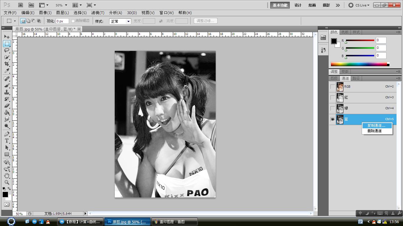Select the Pen tool
Viewport: 403px width, 226px height.
click(x=7, y=134)
